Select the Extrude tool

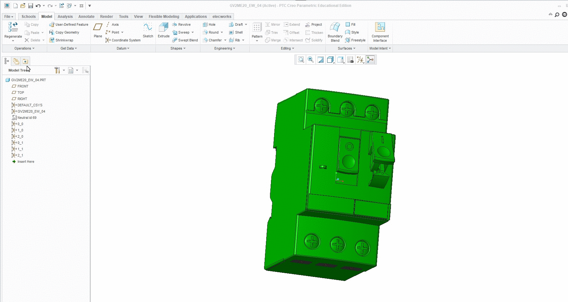click(x=164, y=30)
